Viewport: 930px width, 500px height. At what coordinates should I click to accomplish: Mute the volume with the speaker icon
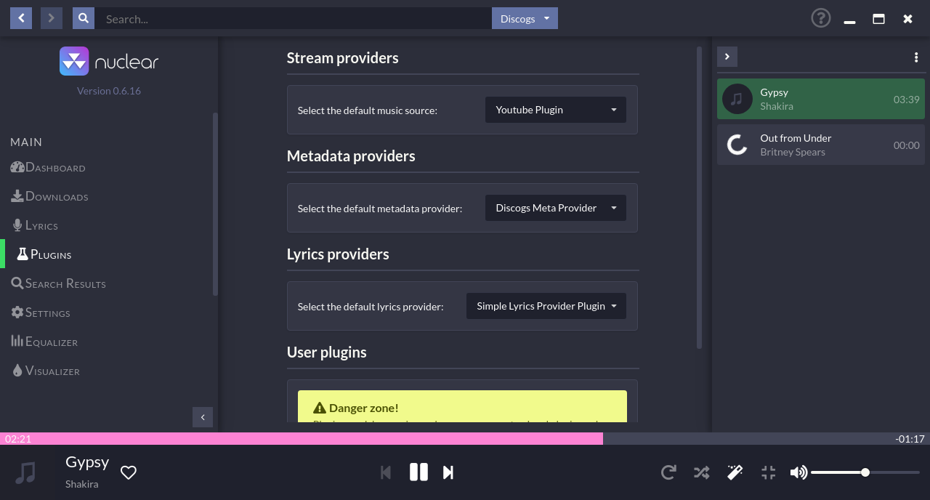[x=799, y=472]
